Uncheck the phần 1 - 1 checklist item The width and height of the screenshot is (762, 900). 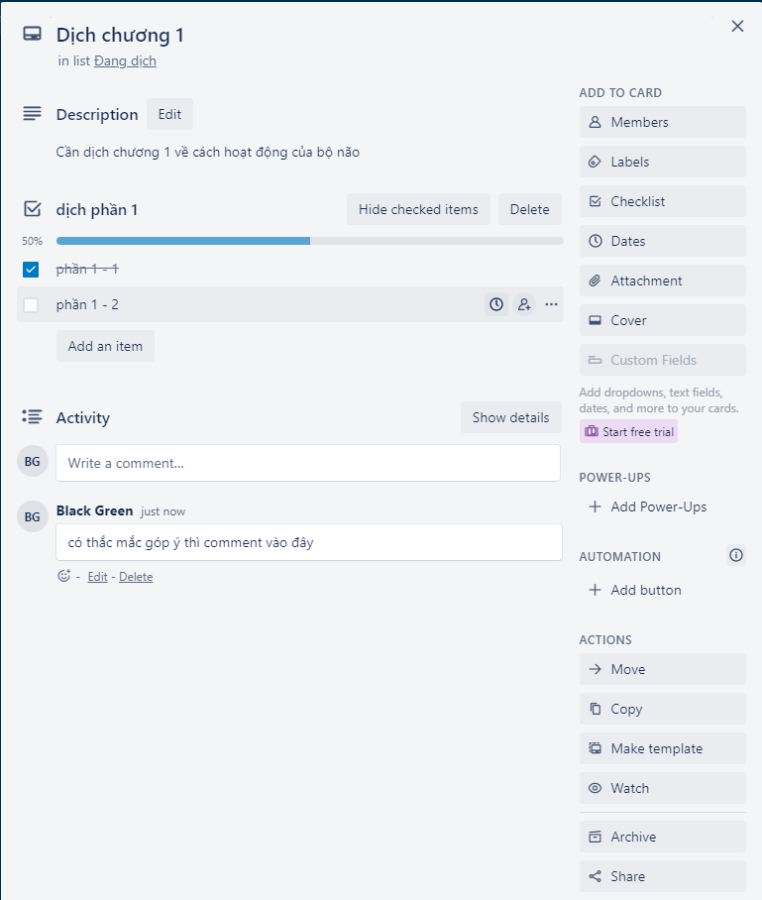31,270
